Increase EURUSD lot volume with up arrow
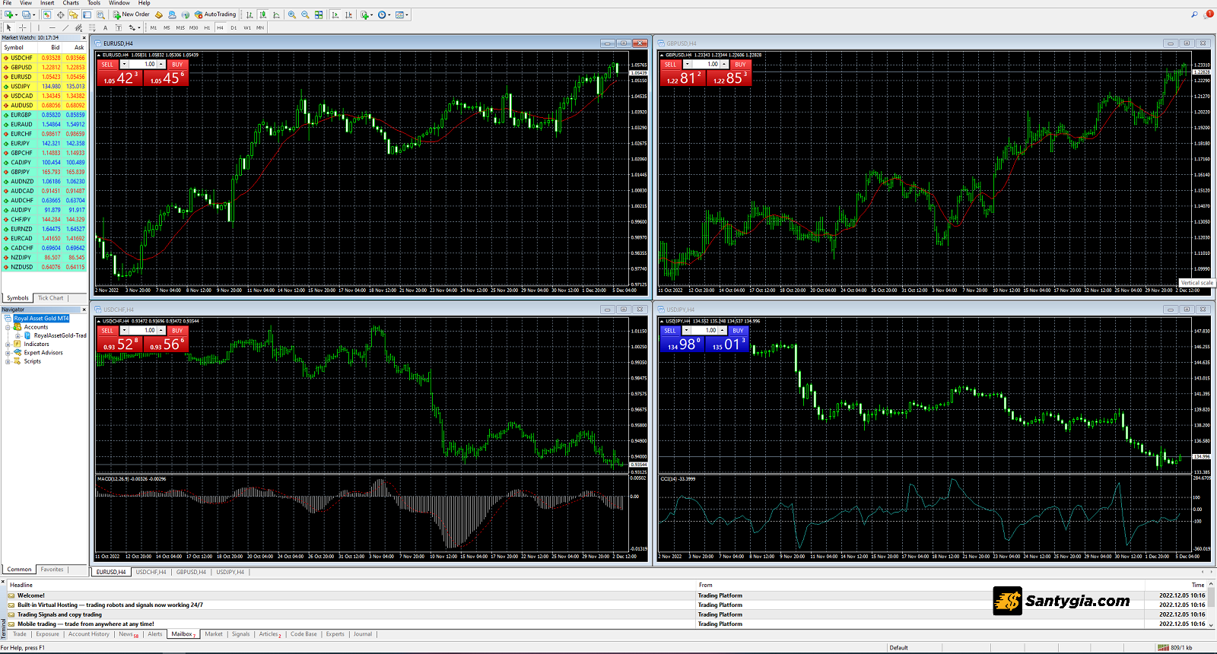Viewport: 1217px width, 654px height. click(161, 65)
